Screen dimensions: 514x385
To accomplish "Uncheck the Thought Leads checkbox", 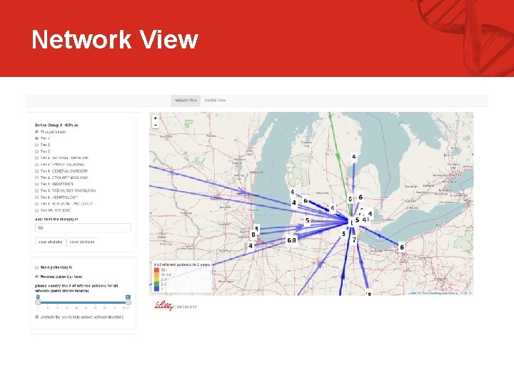I will pos(36,132).
